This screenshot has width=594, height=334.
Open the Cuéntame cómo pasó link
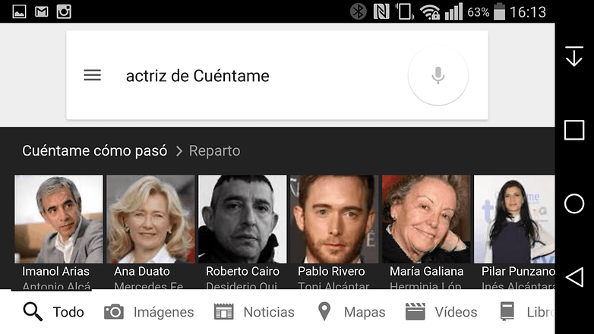click(95, 151)
